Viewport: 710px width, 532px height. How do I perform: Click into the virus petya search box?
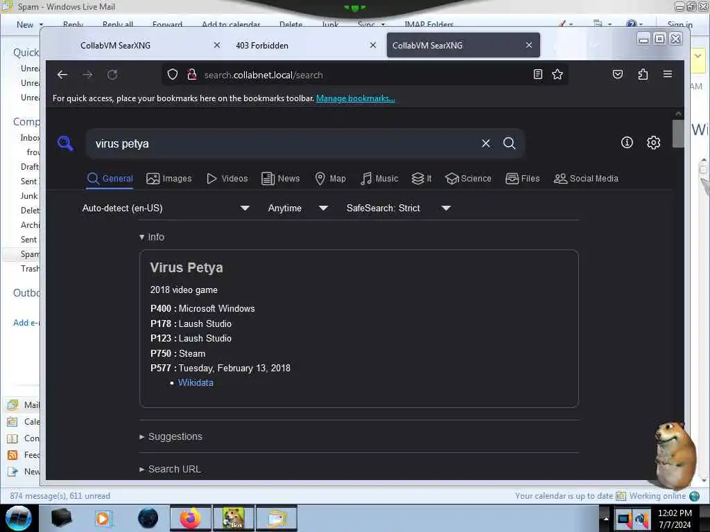pyautogui.click(x=285, y=143)
